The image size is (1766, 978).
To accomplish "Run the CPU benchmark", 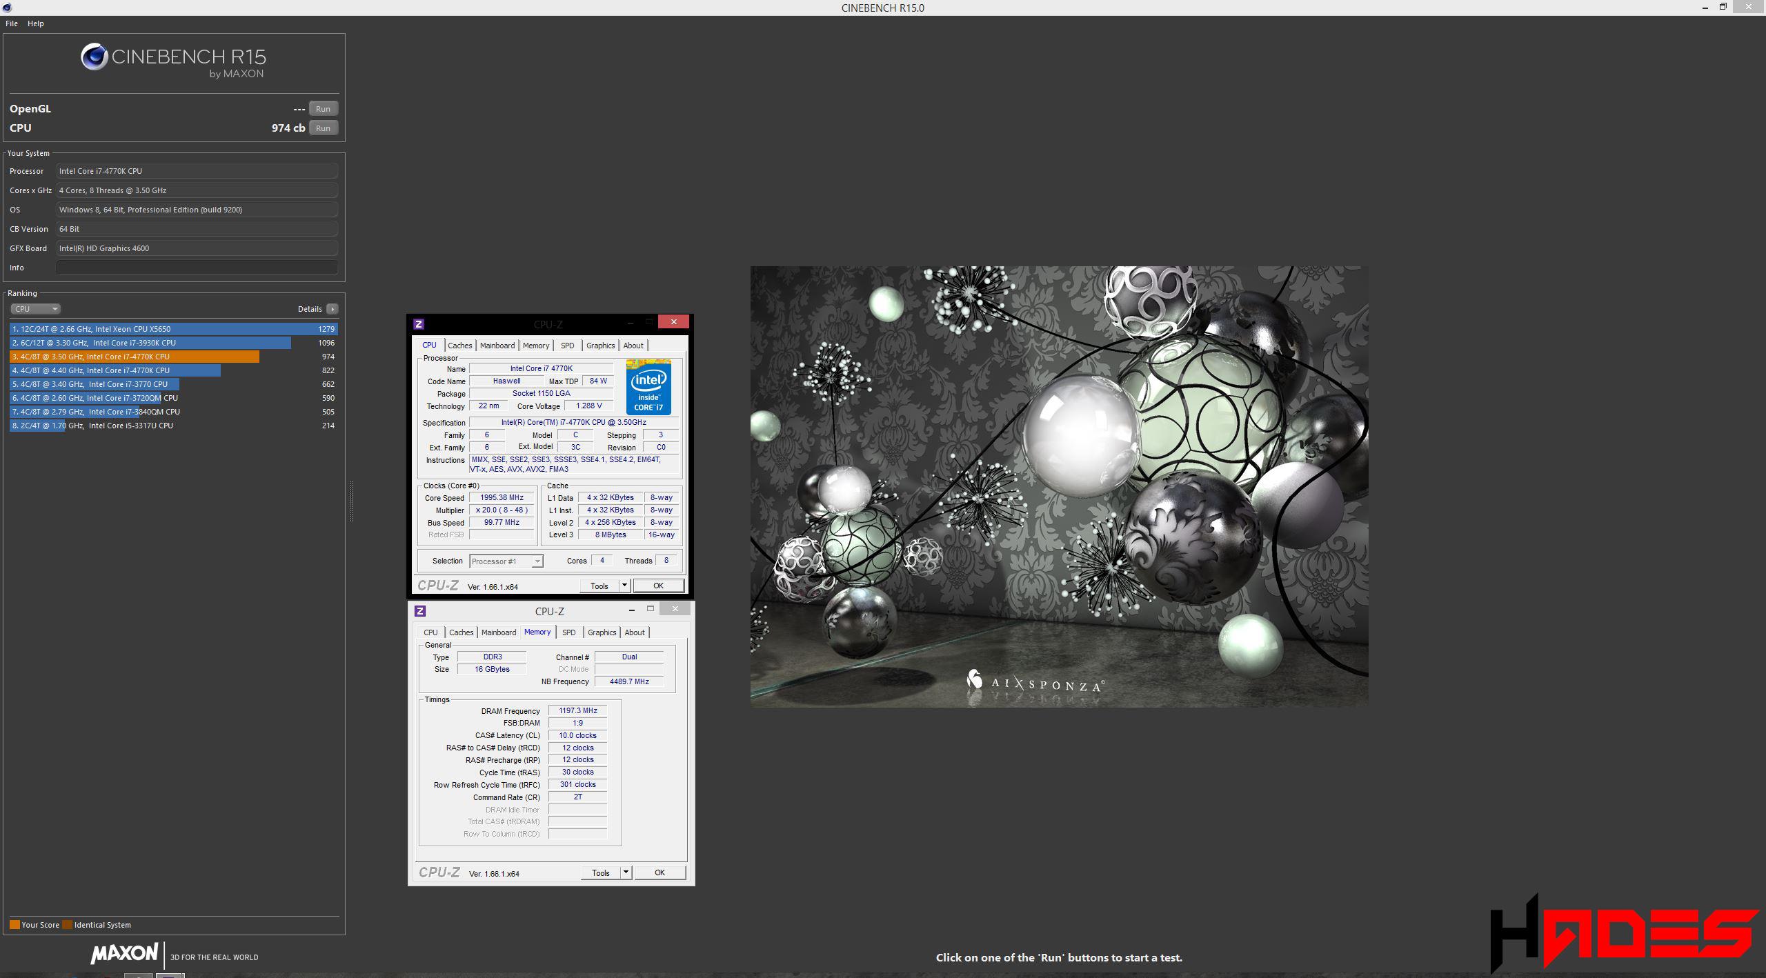I will 323,128.
